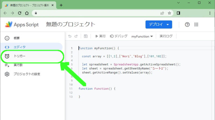Click the undo arrow in editor toolbar
This screenshot has width=215, height=120.
click(x=70, y=36)
